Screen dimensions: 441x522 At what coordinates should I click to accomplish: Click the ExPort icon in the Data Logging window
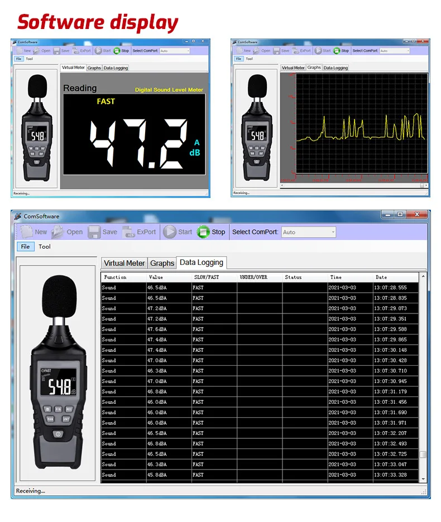(129, 232)
